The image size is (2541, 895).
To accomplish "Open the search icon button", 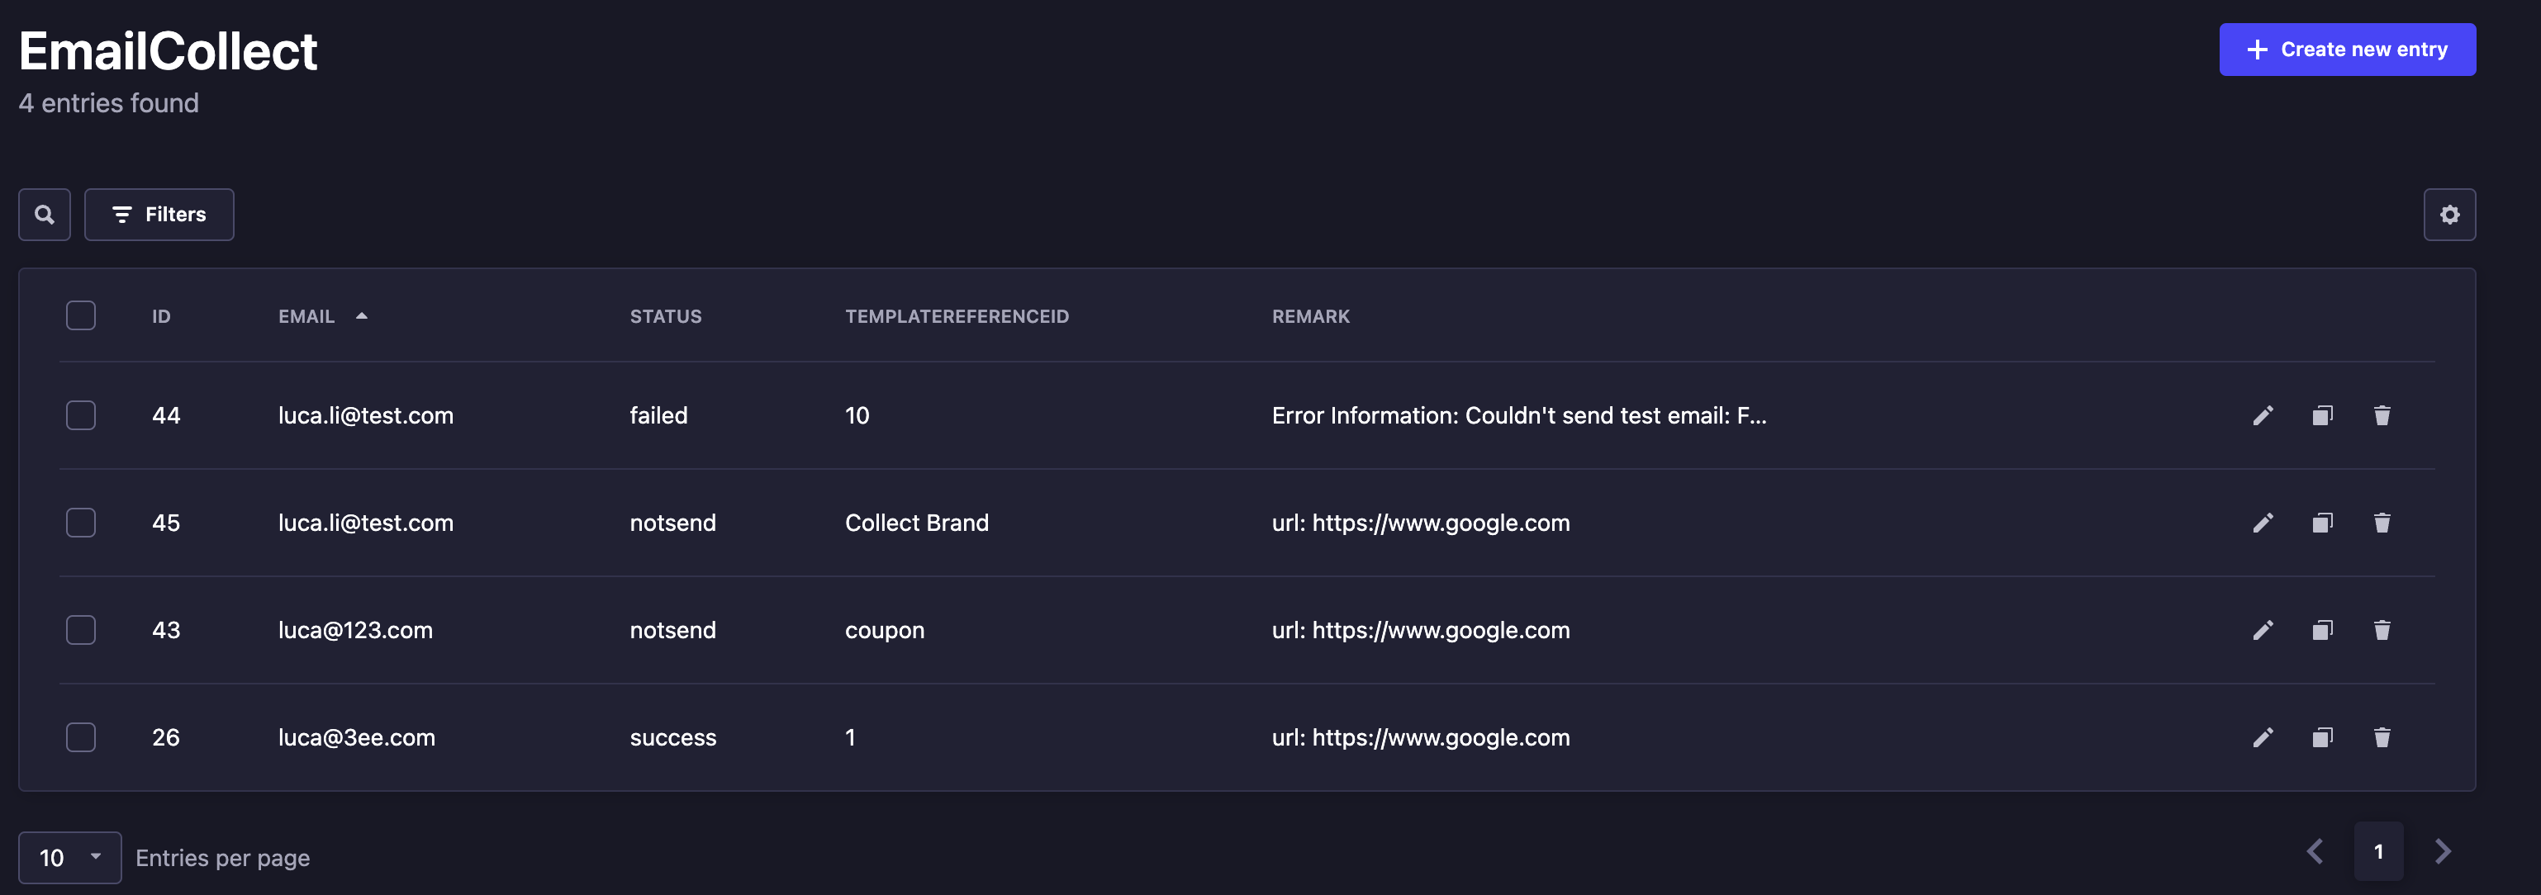I will [x=45, y=214].
